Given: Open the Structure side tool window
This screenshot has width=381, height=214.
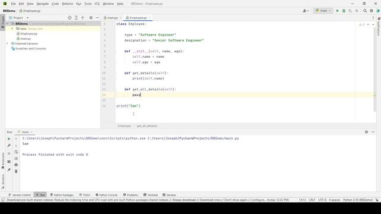Looking at the screenshot, I should pyautogui.click(x=3, y=181).
